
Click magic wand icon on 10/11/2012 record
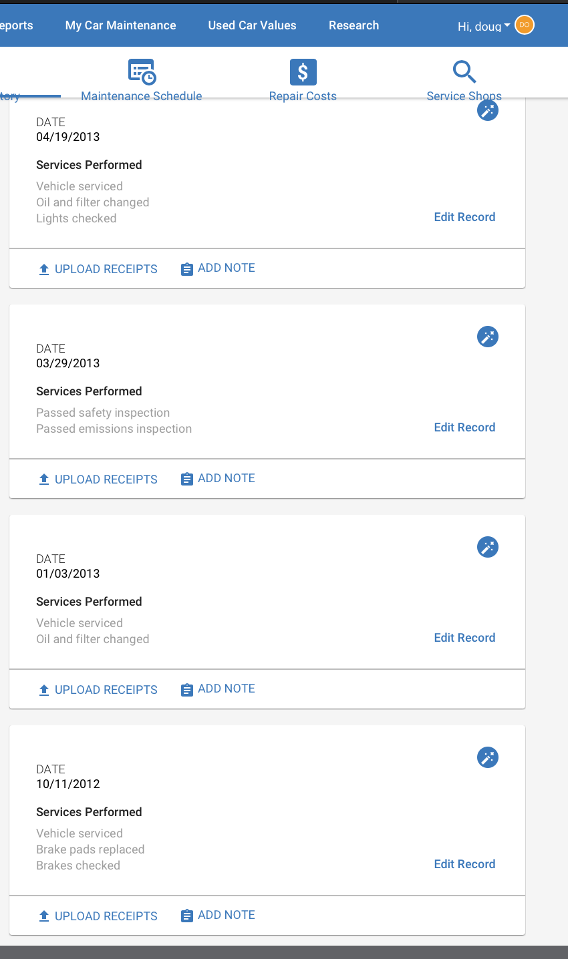tap(488, 757)
